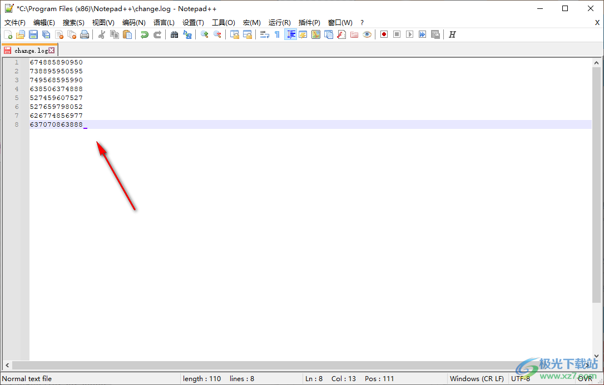The width and height of the screenshot is (604, 385).
Task: Cut selection with the scissors icon
Action: pyautogui.click(x=102, y=34)
